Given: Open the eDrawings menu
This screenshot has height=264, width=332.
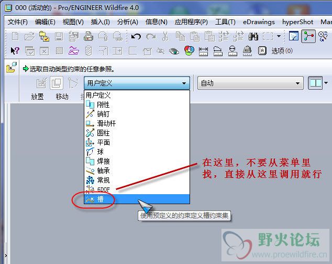Looking at the screenshot, I should point(259,22).
